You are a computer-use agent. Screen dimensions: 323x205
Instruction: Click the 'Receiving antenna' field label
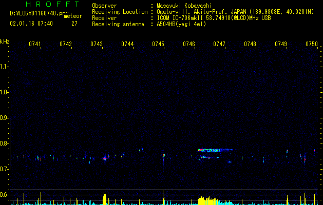click(118, 24)
